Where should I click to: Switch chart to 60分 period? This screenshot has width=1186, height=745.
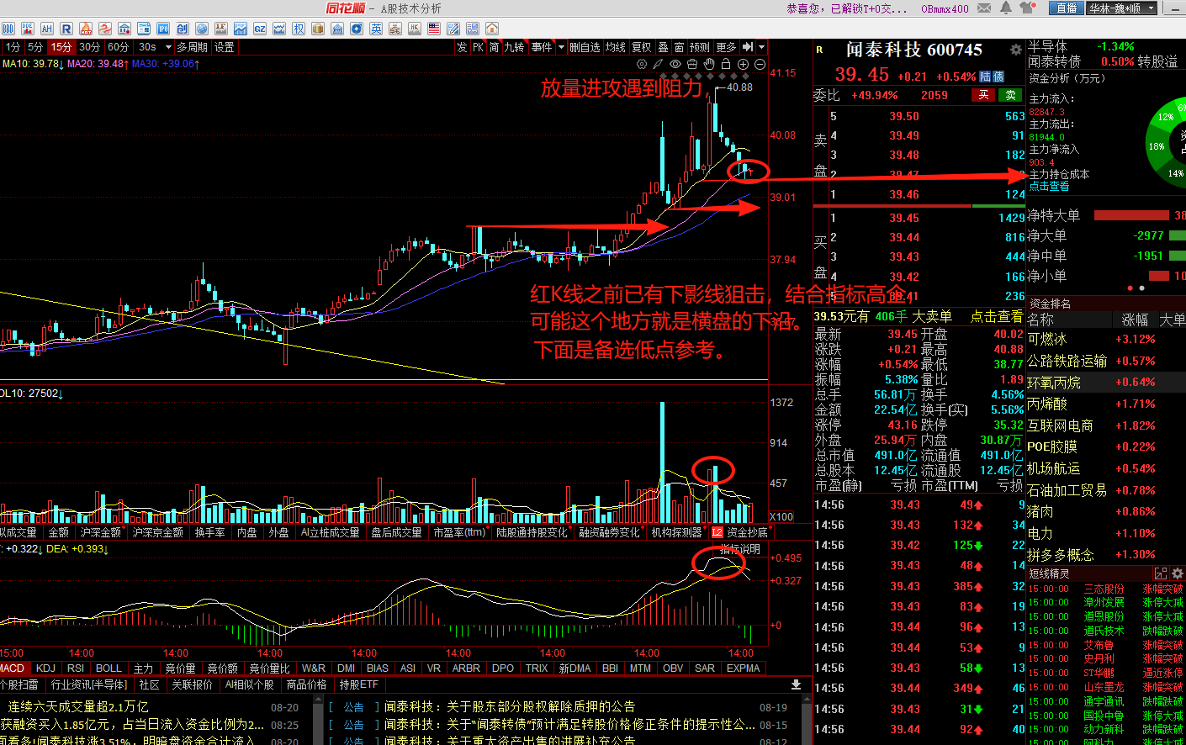(118, 47)
